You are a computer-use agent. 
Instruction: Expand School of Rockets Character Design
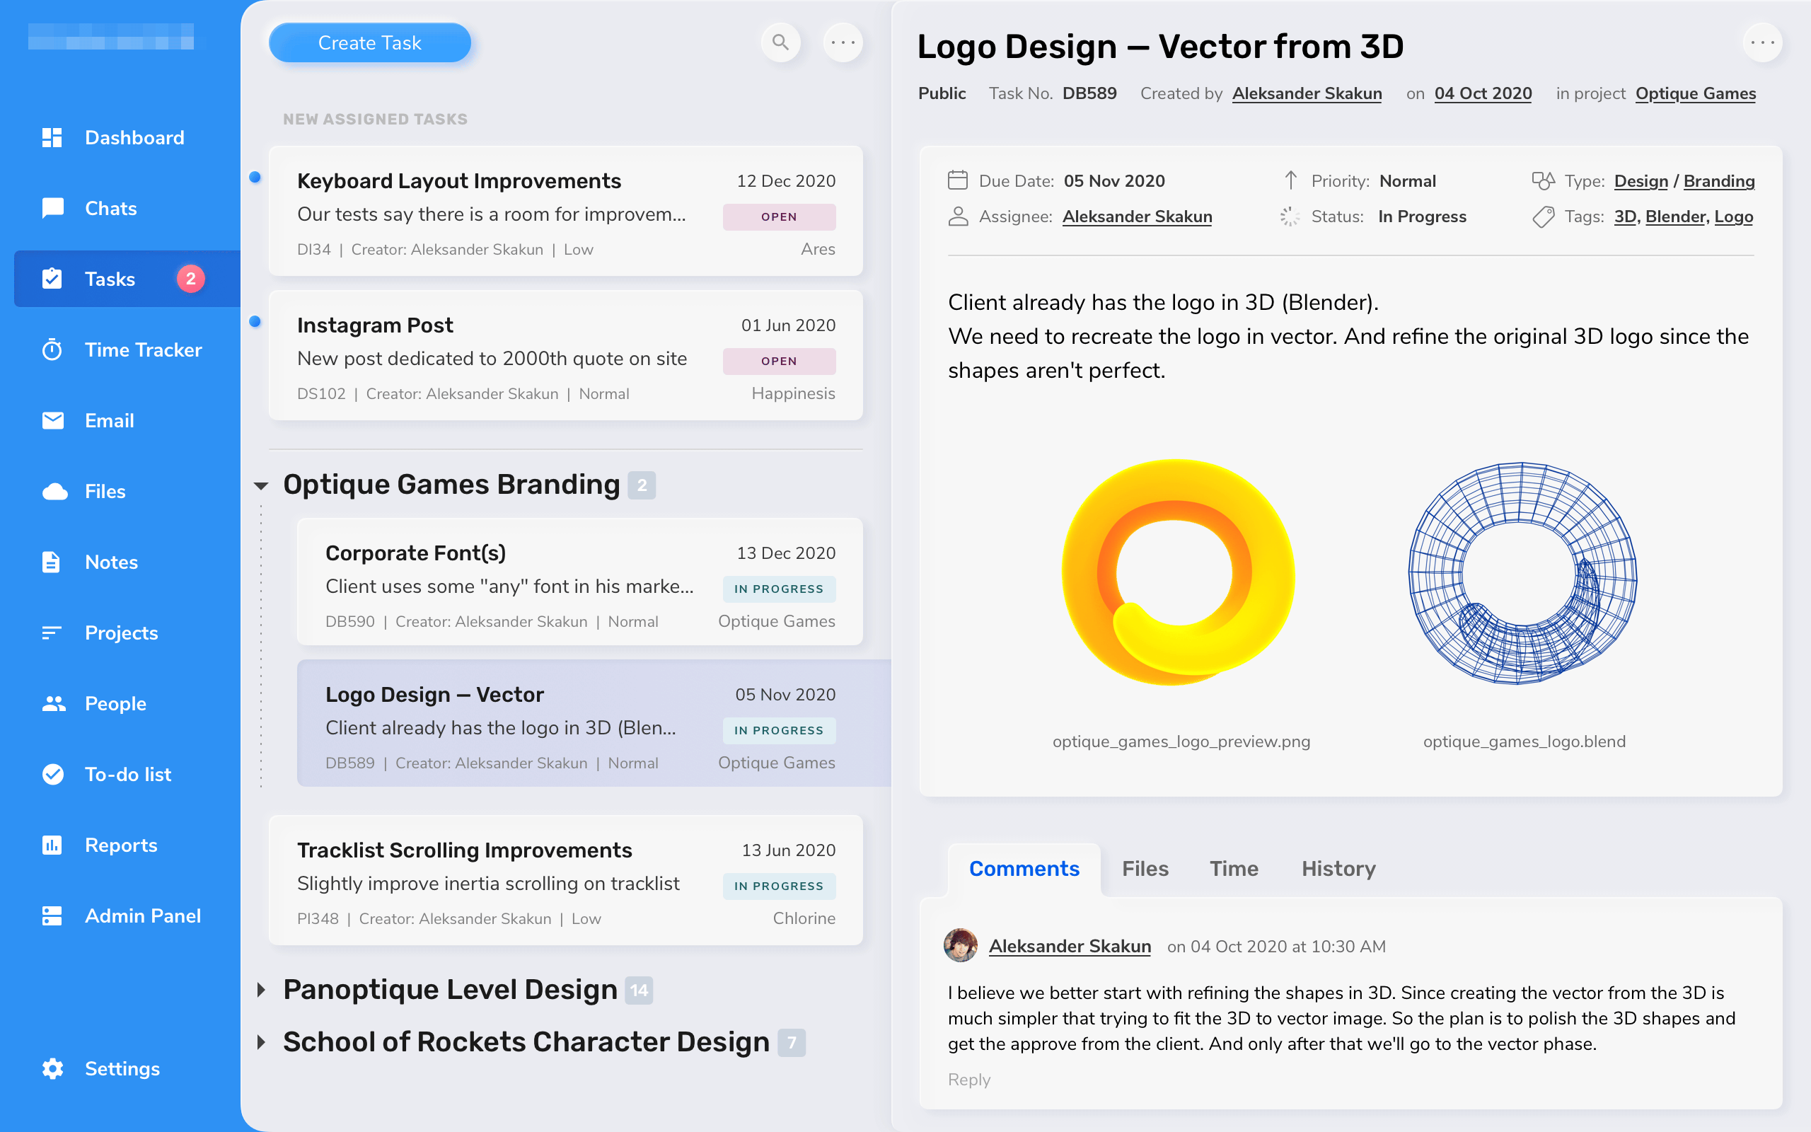pos(261,1042)
